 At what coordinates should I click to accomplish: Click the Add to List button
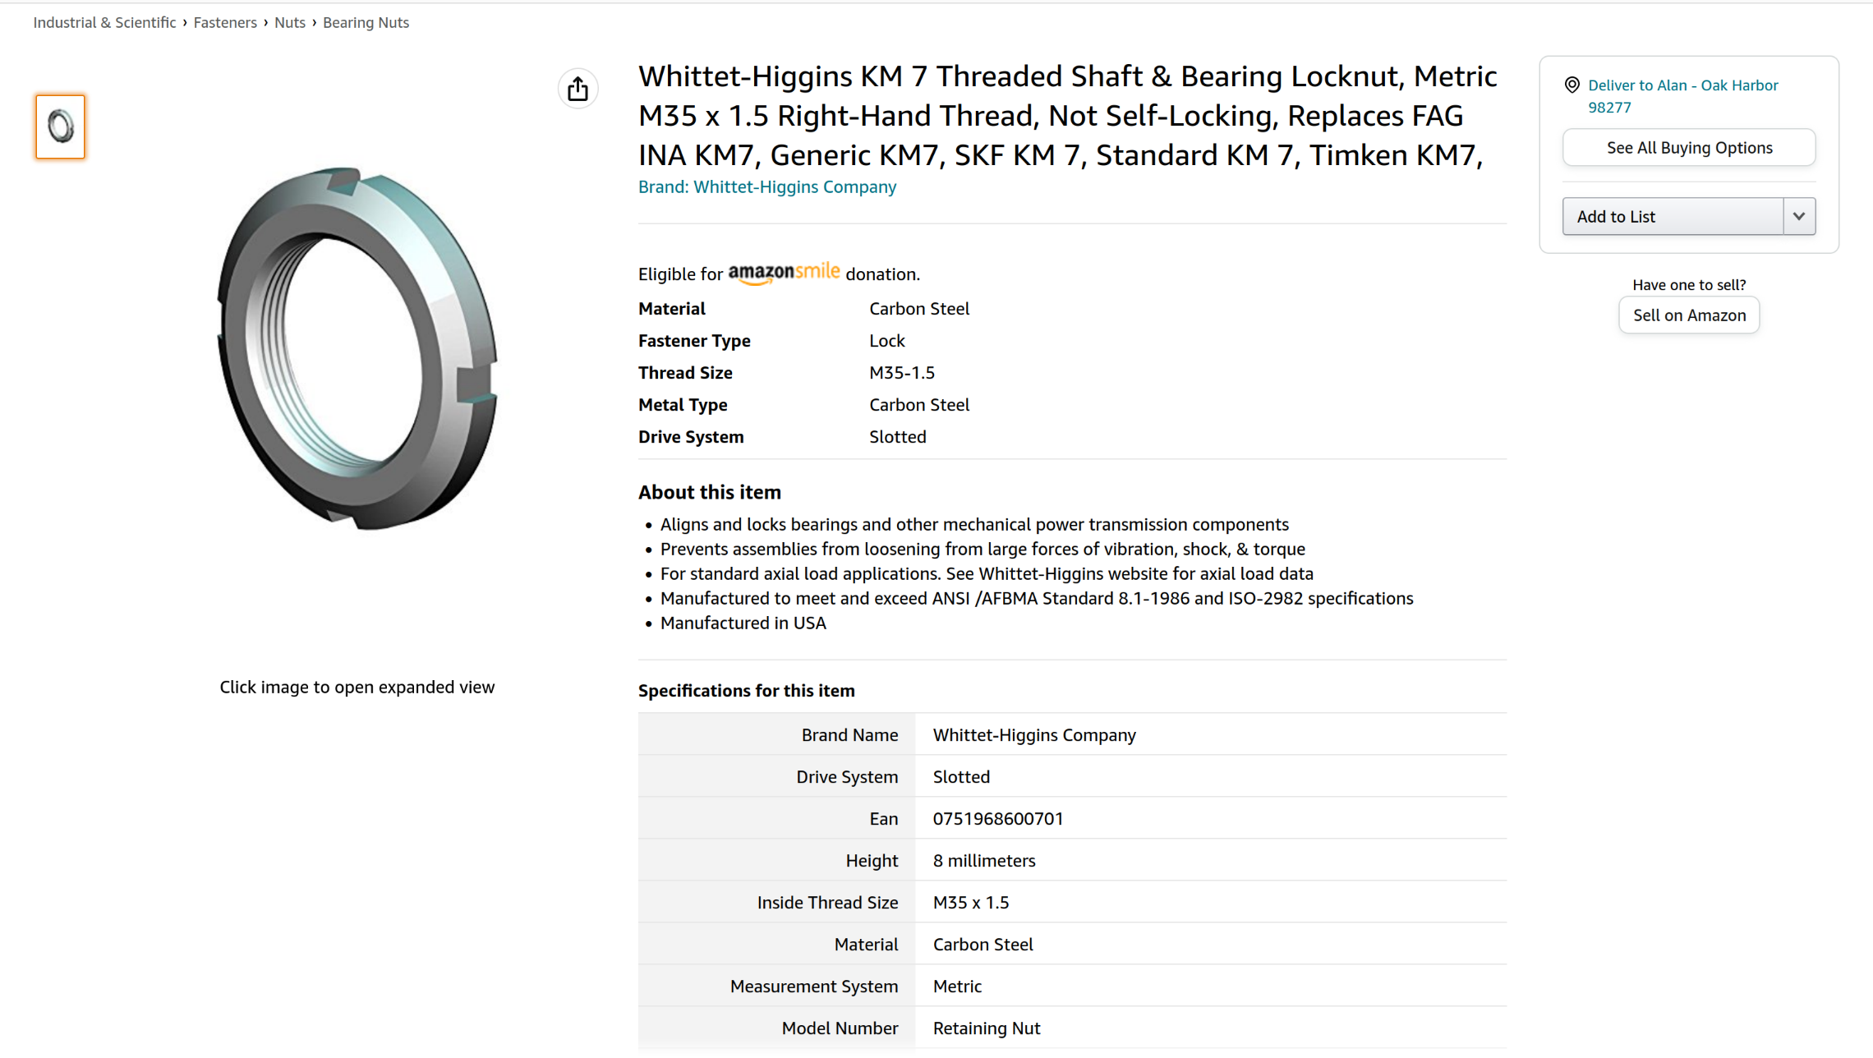(x=1673, y=217)
